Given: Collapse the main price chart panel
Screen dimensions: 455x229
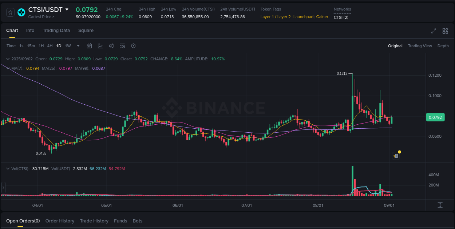Looking at the screenshot, I should (7, 59).
